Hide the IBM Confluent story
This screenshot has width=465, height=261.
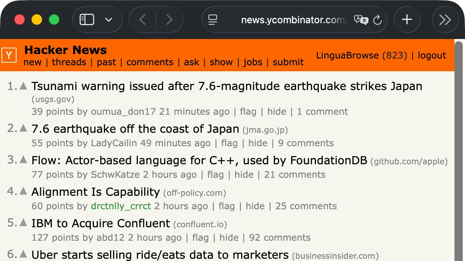[x=229, y=238]
